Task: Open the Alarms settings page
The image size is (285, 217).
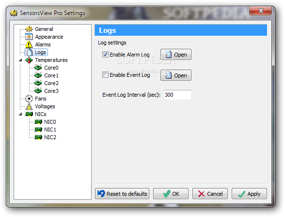Action: 43,44
